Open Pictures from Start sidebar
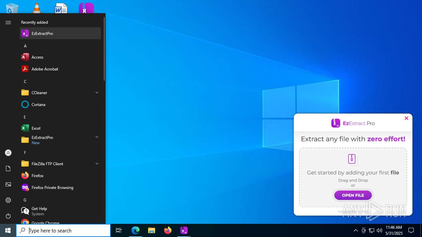 click(8, 184)
